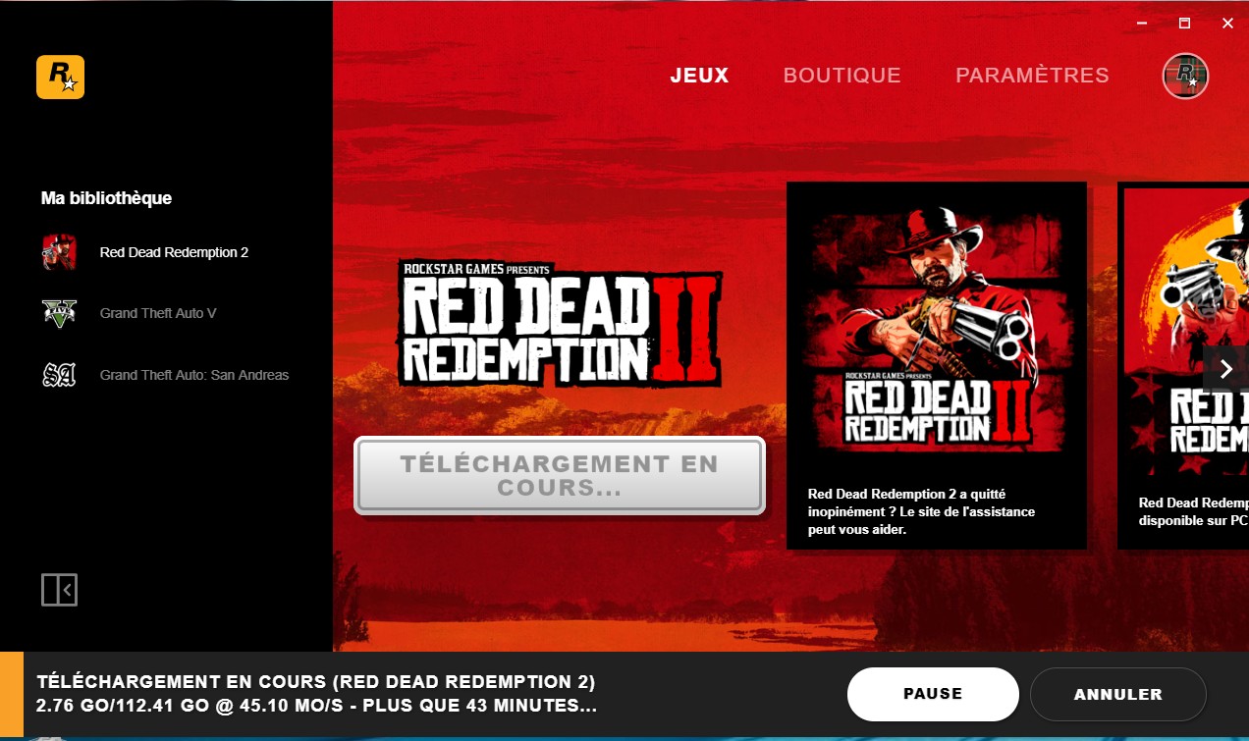This screenshot has width=1249, height=741.
Task: Select the Grand Theft Auto V icon
Action: pos(59,313)
